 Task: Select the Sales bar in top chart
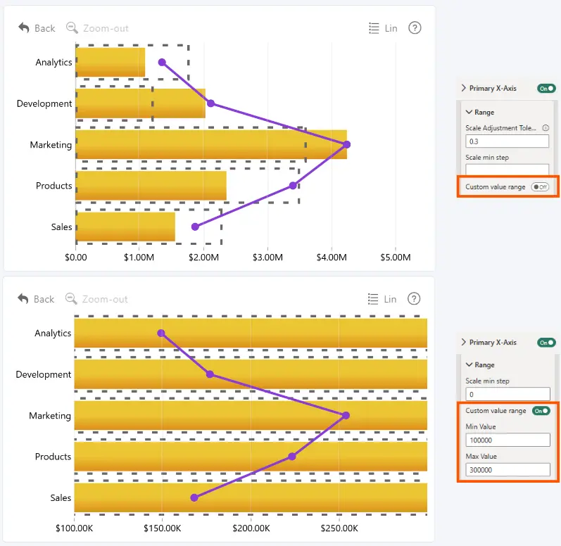125,227
